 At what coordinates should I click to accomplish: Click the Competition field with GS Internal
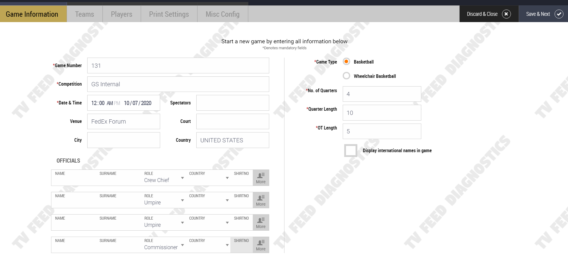pyautogui.click(x=178, y=84)
